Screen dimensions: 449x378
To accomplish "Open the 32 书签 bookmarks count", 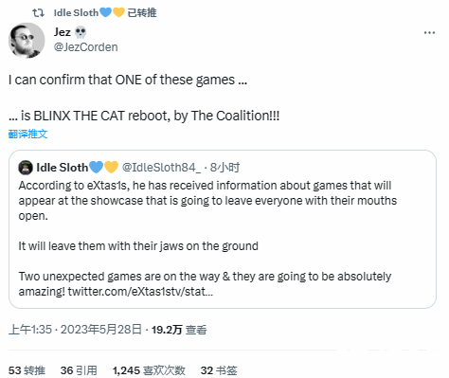I will pos(219,370).
